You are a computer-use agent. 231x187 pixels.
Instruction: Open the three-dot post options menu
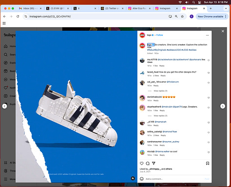click(x=207, y=35)
